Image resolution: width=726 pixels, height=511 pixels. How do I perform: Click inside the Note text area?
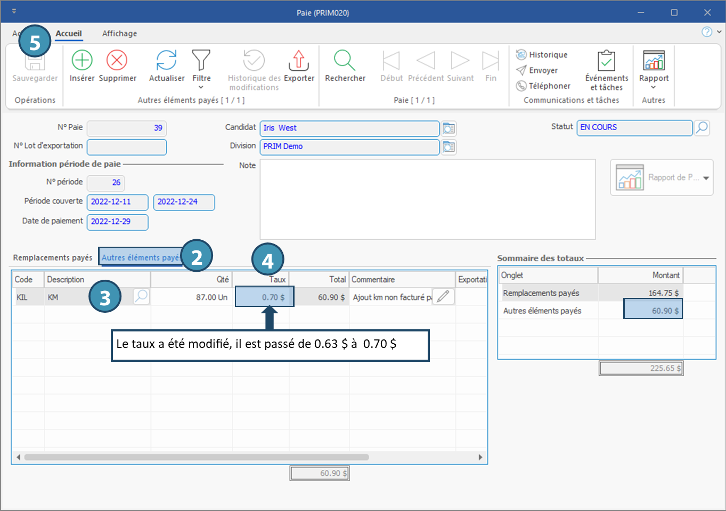click(427, 199)
